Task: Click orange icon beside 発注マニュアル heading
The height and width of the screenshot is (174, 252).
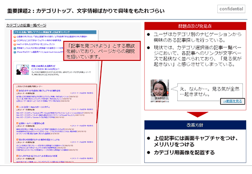Action: [x=17, y=140]
